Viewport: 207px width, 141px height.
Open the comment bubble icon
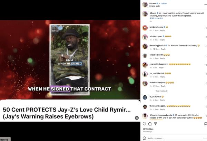click(x=150, y=124)
